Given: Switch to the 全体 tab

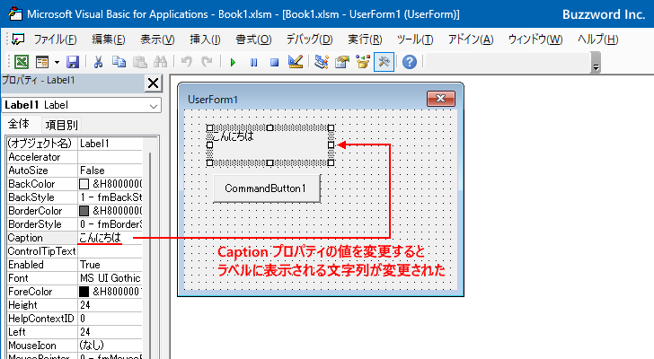Looking at the screenshot, I should coord(19,124).
